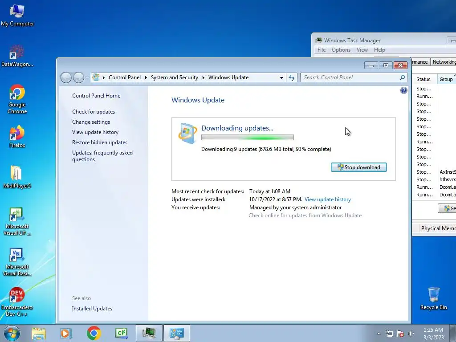This screenshot has height=342, width=456.
Task: Expand the System and Security breadcrumb arrow
Action: pos(203,77)
